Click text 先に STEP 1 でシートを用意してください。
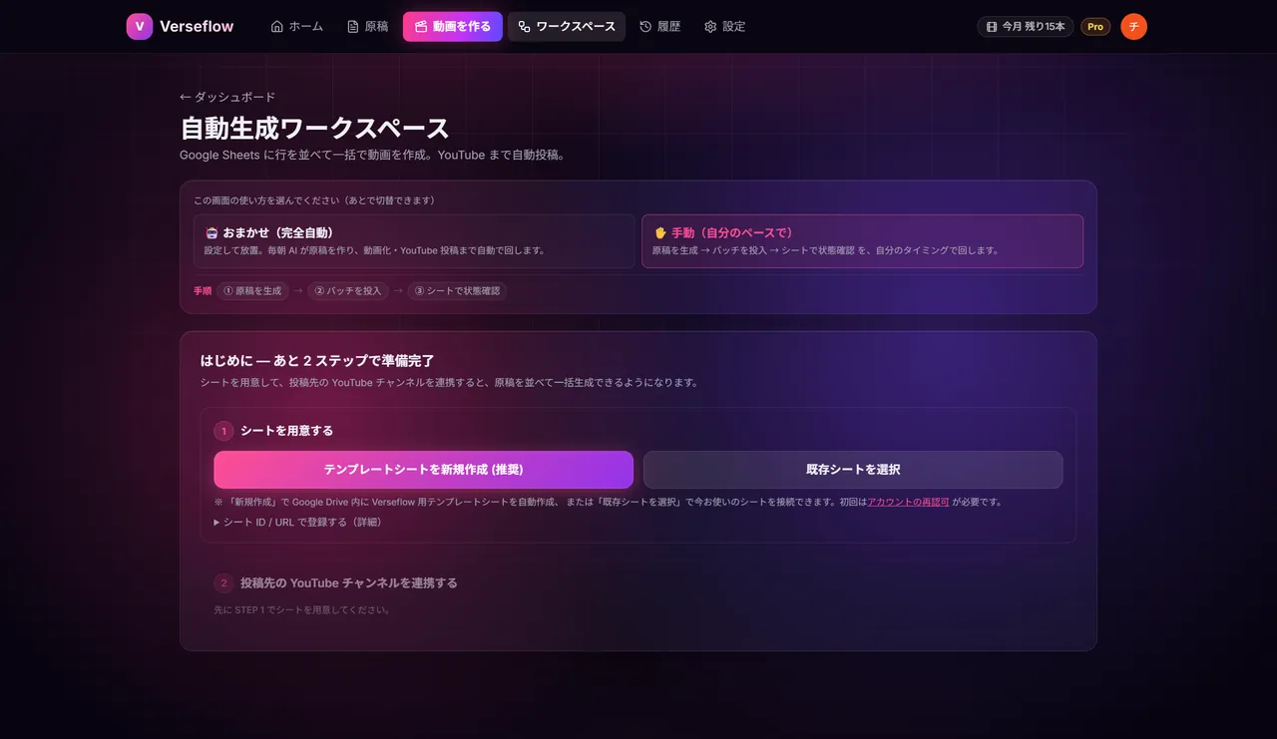1277x739 pixels. pyautogui.click(x=302, y=609)
